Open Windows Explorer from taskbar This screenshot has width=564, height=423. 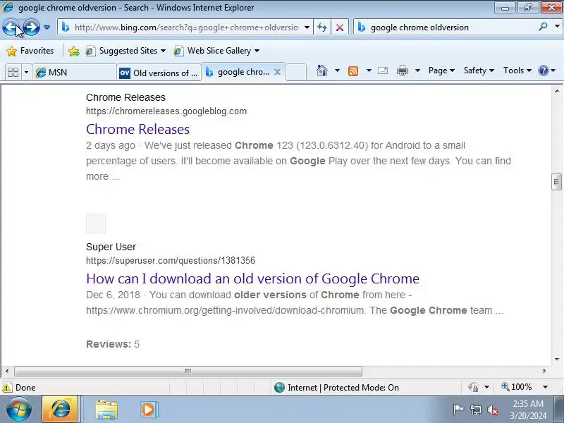(x=106, y=410)
